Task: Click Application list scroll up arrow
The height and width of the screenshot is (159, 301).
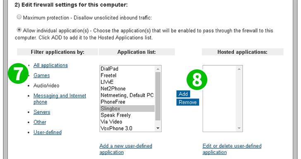Action: [158, 69]
